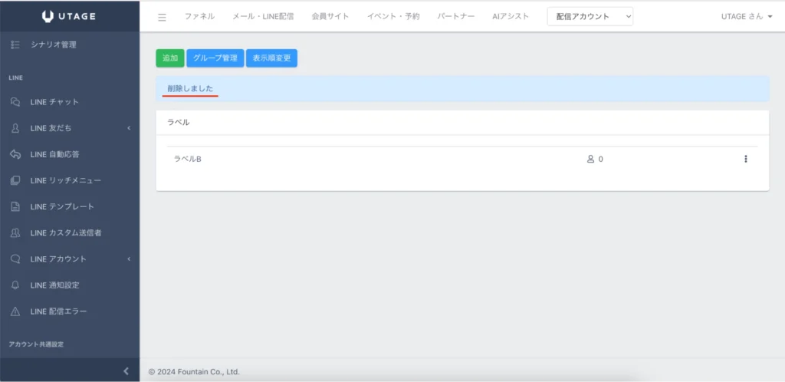
Task: Click the LINE section heading in sidebar
Action: 16,77
